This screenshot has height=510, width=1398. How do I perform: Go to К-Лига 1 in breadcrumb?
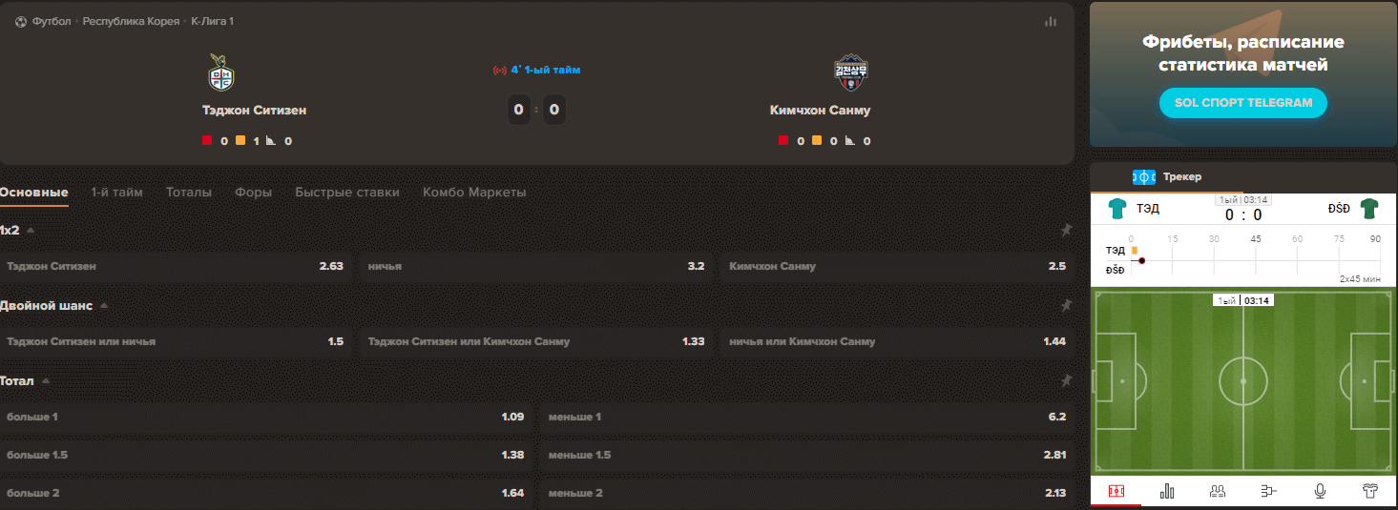point(213,21)
